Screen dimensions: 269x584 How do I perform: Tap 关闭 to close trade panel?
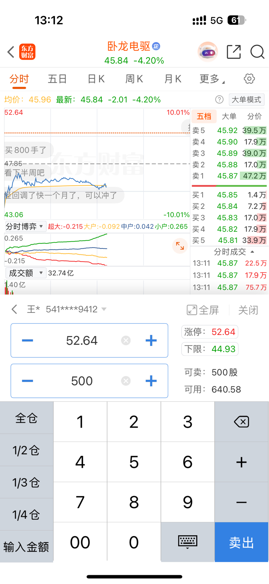pyautogui.click(x=248, y=310)
